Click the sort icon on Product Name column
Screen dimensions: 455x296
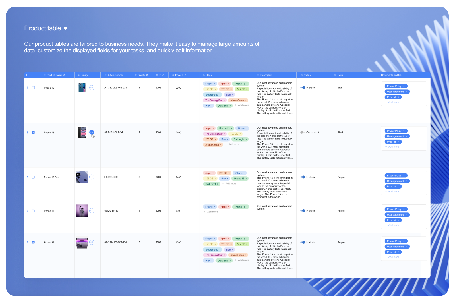[65, 75]
